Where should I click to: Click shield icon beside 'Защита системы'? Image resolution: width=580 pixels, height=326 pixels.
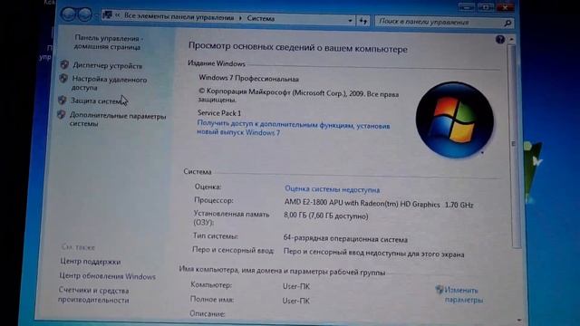pyautogui.click(x=63, y=101)
